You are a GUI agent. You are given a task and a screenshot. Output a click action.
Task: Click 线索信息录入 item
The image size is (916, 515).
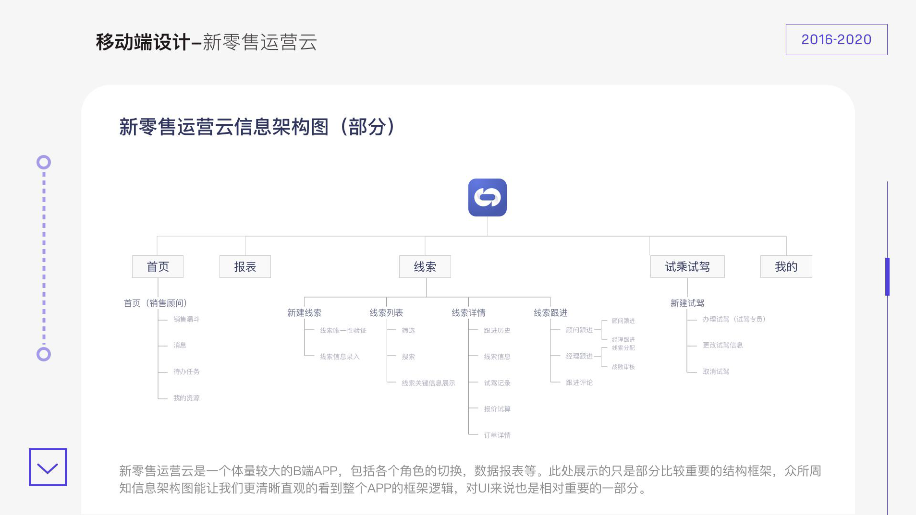(340, 357)
